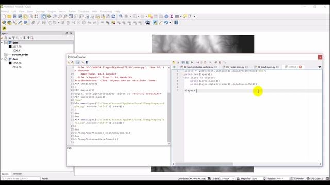This screenshot has height=185, width=330.
Task: Select Pan Map to Selection tool
Action: 49,16
